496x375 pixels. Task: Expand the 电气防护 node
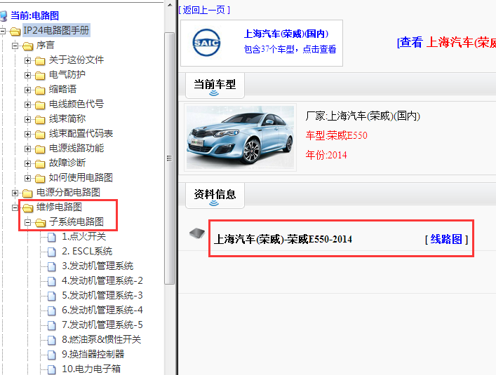coord(27,75)
